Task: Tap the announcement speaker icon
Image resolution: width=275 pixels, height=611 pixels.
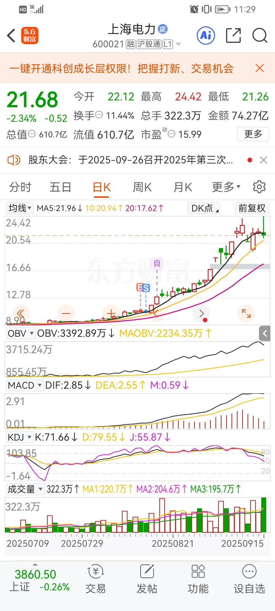Action: click(x=14, y=160)
